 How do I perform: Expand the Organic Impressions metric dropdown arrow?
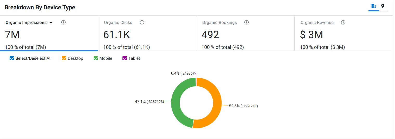tap(51, 23)
